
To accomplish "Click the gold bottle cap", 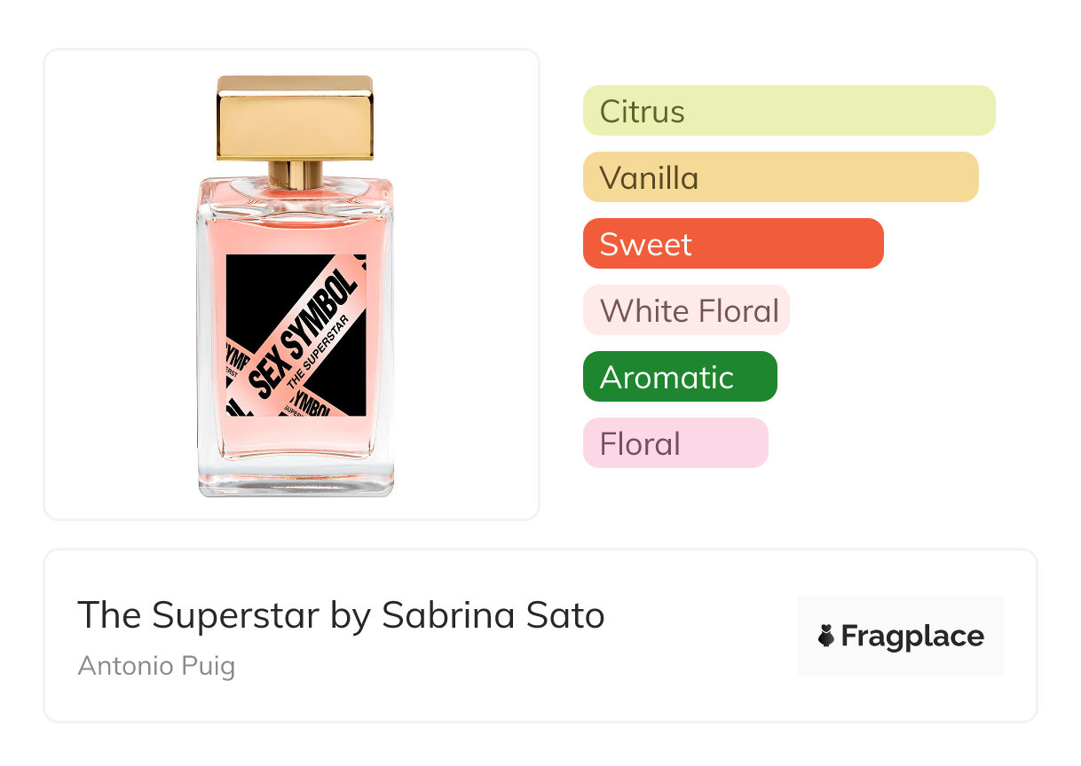I will pyautogui.click(x=296, y=118).
